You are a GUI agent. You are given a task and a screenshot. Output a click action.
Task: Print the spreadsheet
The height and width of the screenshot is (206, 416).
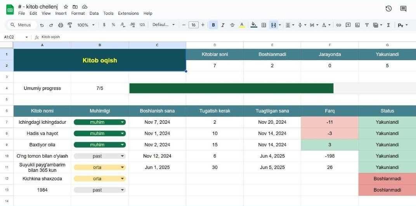coord(61,25)
